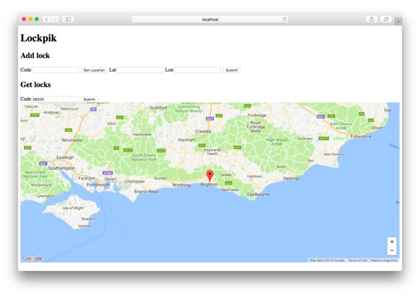Click the Bognor Regis label

point(146,191)
